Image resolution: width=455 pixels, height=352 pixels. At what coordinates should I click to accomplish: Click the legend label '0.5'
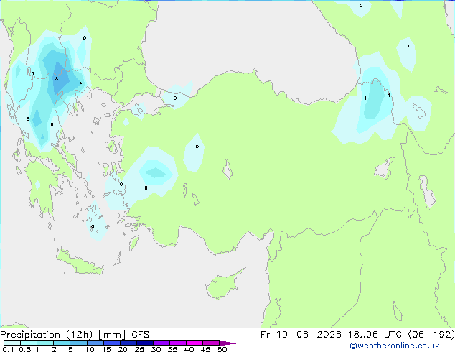click(x=24, y=349)
